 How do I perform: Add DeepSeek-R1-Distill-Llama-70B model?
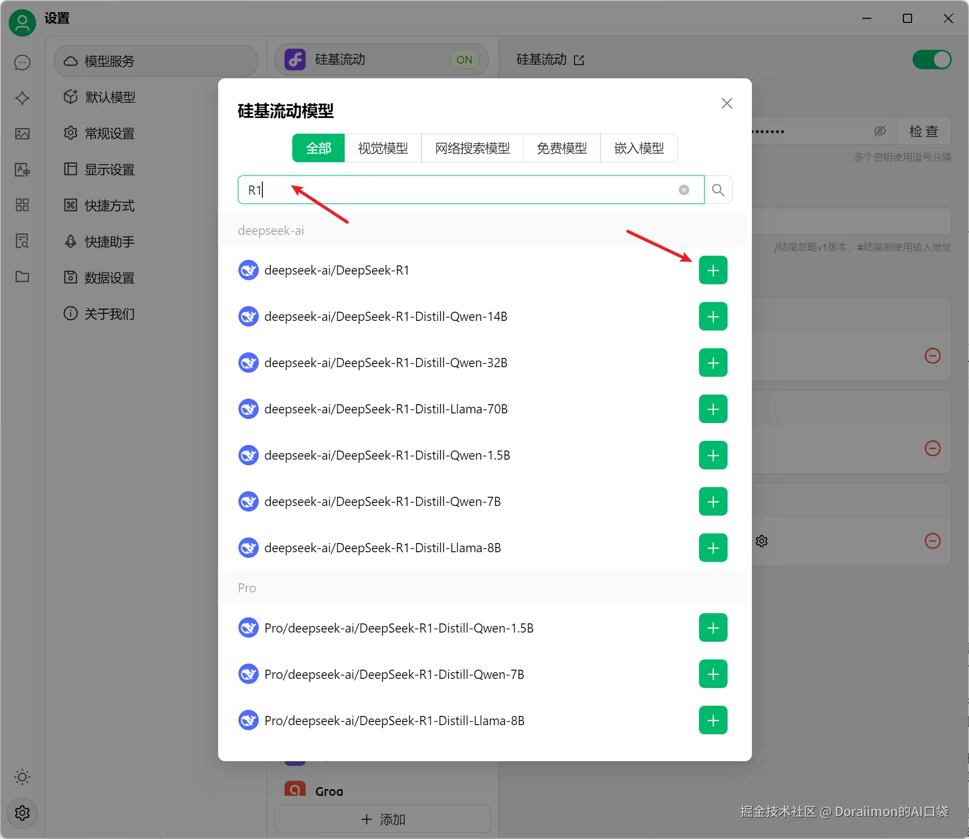pos(713,409)
